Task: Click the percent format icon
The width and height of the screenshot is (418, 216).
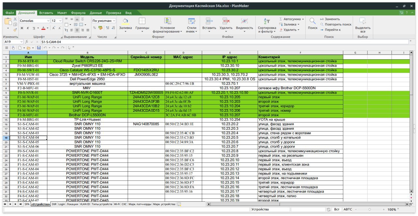Action: tap(95, 28)
